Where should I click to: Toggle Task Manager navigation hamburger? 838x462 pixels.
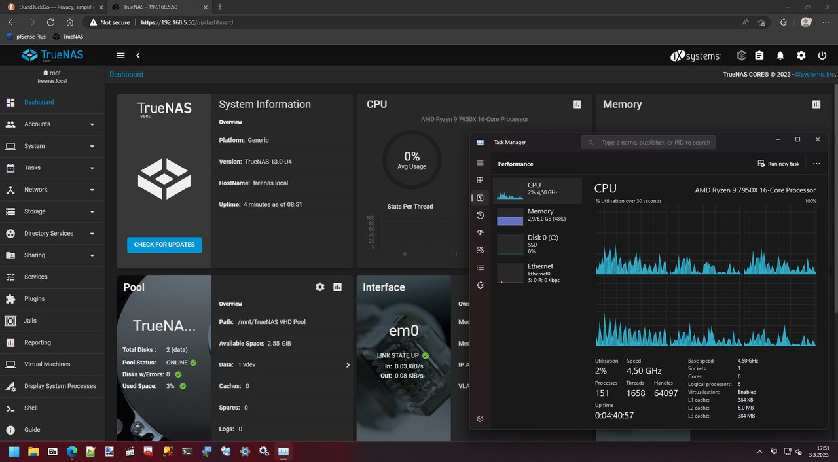tap(480, 163)
